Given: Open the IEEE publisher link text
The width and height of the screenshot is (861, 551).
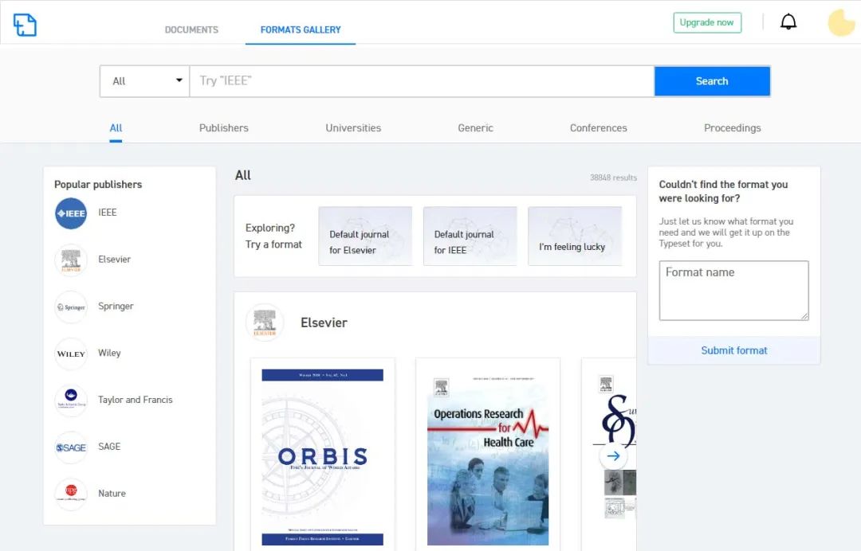Looking at the screenshot, I should [108, 212].
